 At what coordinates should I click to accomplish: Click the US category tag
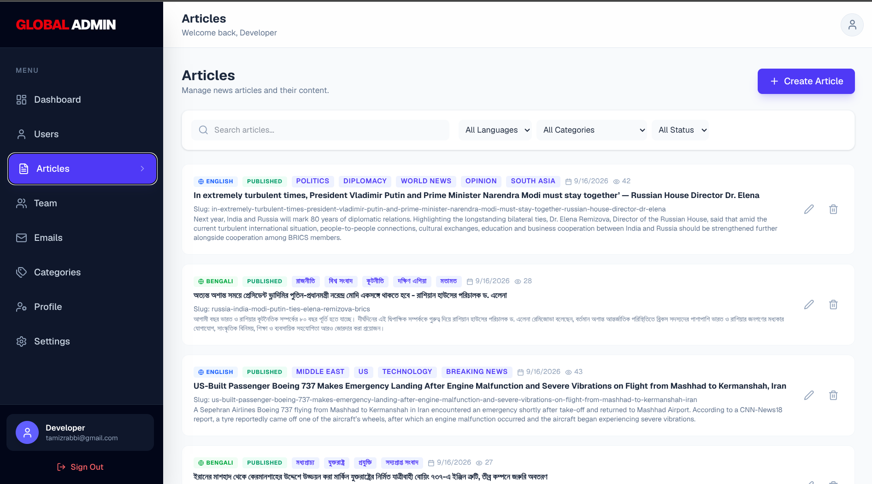(x=363, y=372)
